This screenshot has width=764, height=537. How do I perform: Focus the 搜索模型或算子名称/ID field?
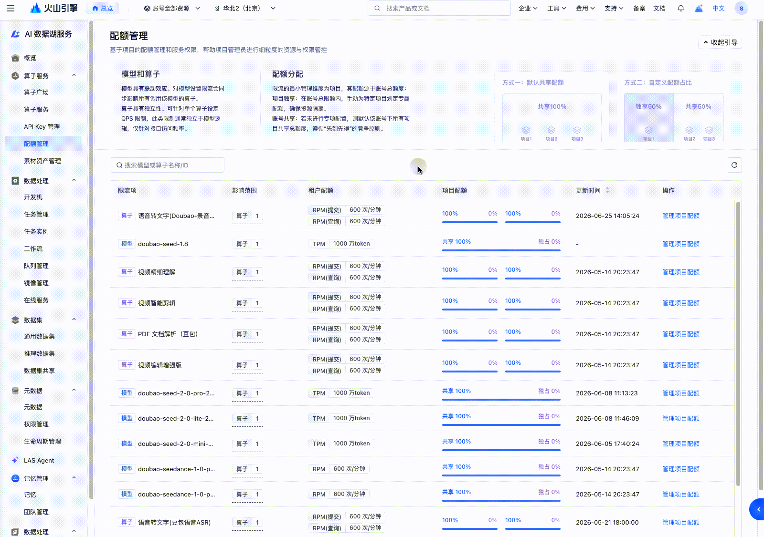tap(167, 165)
